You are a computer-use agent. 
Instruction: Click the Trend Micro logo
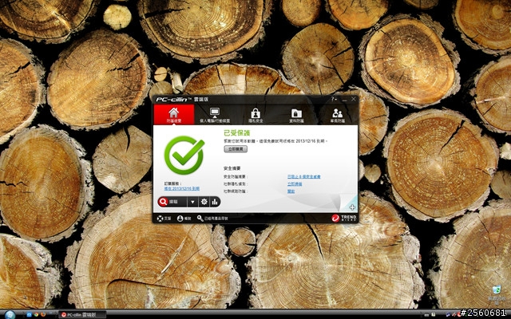tap(344, 218)
